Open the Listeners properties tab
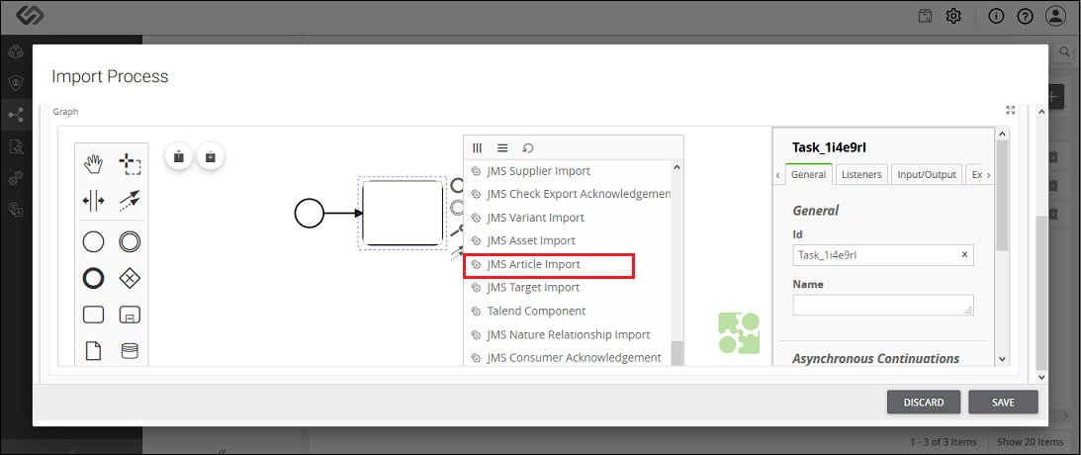The image size is (1081, 455). tap(861, 174)
